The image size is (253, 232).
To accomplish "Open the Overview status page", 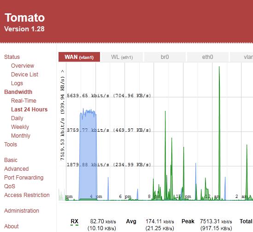I will (x=23, y=66).
